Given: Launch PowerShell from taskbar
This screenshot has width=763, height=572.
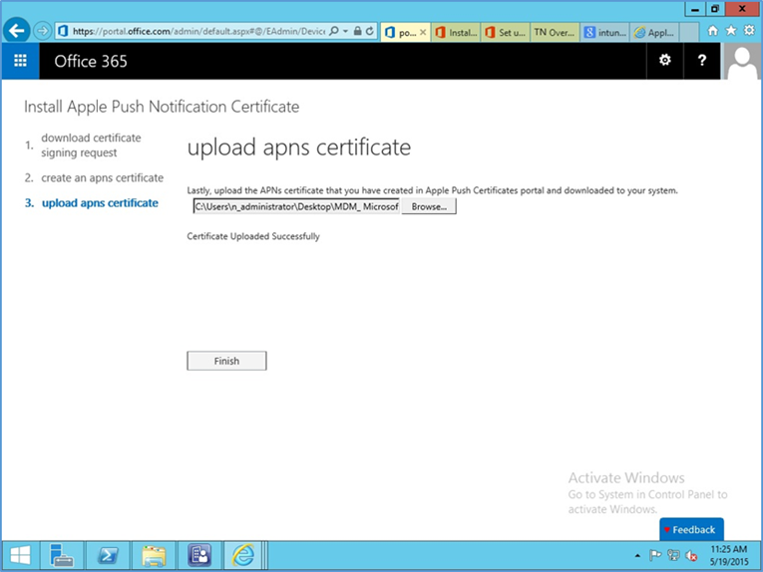Looking at the screenshot, I should [108, 555].
